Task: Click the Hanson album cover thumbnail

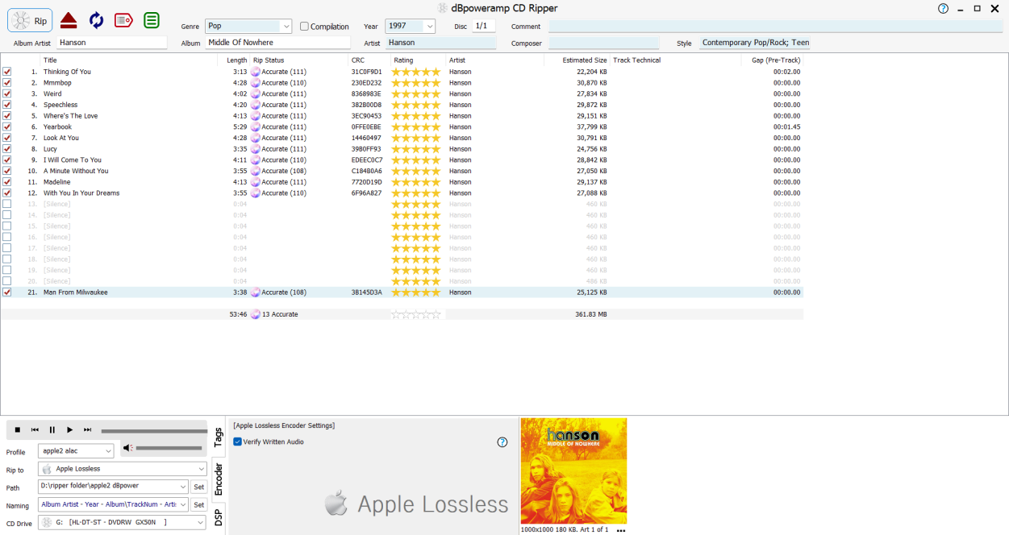Action: 573,471
